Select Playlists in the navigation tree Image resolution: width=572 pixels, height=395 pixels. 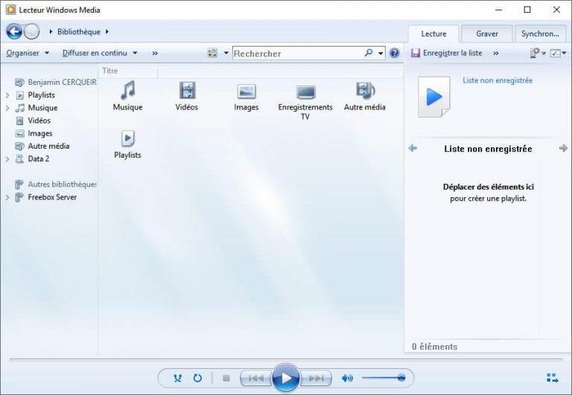pos(35,95)
